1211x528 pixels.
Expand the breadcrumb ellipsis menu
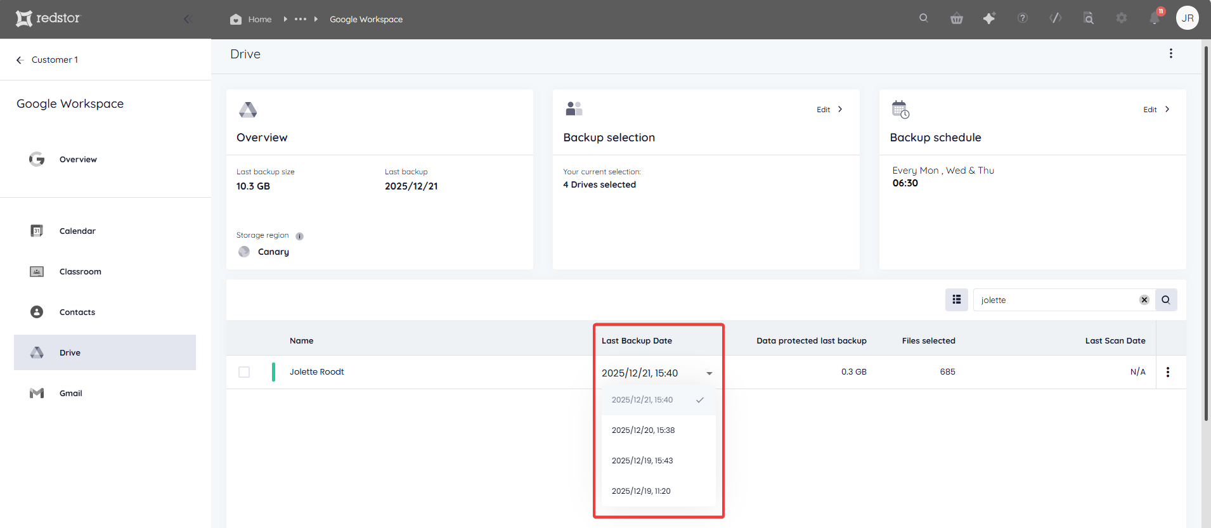click(301, 19)
